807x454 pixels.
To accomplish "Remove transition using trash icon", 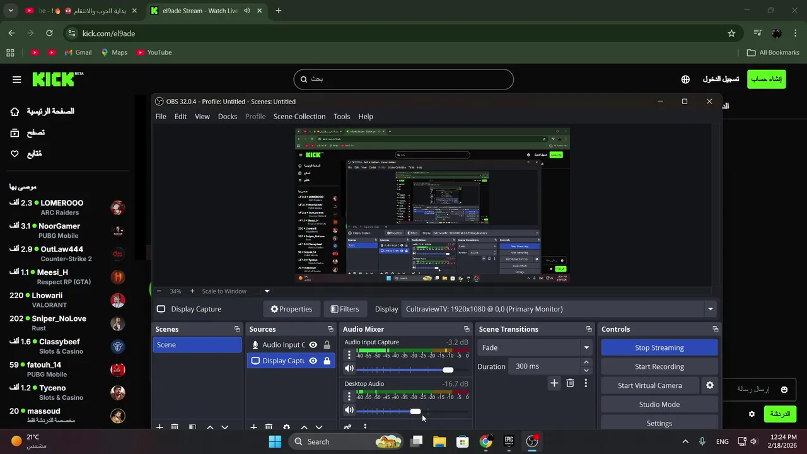I will click(x=570, y=383).
